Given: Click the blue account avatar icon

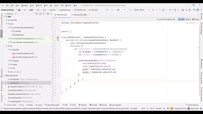Looking at the screenshot, I should click(x=198, y=10).
